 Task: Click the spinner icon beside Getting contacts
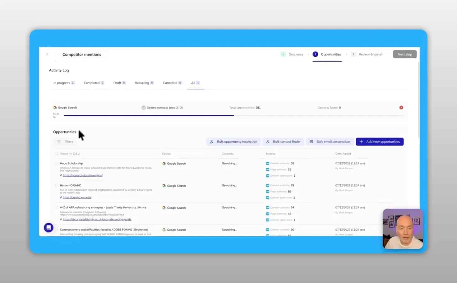[143, 108]
